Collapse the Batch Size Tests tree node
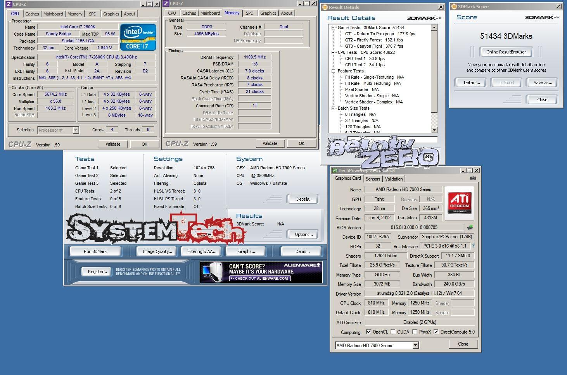The image size is (567, 375). click(333, 108)
